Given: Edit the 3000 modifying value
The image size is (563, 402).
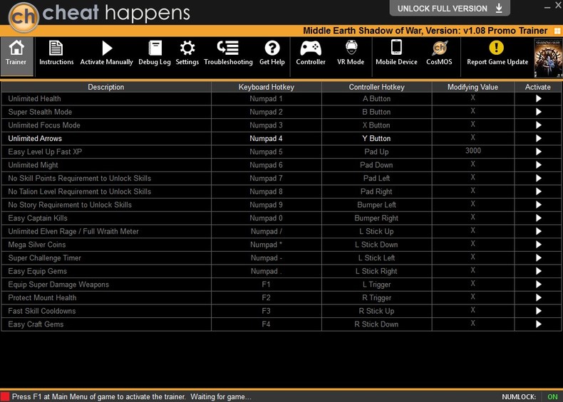Looking at the screenshot, I should coord(473,151).
